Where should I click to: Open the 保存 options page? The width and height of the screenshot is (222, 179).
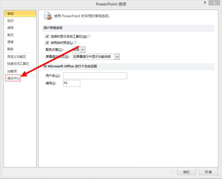point(10,28)
